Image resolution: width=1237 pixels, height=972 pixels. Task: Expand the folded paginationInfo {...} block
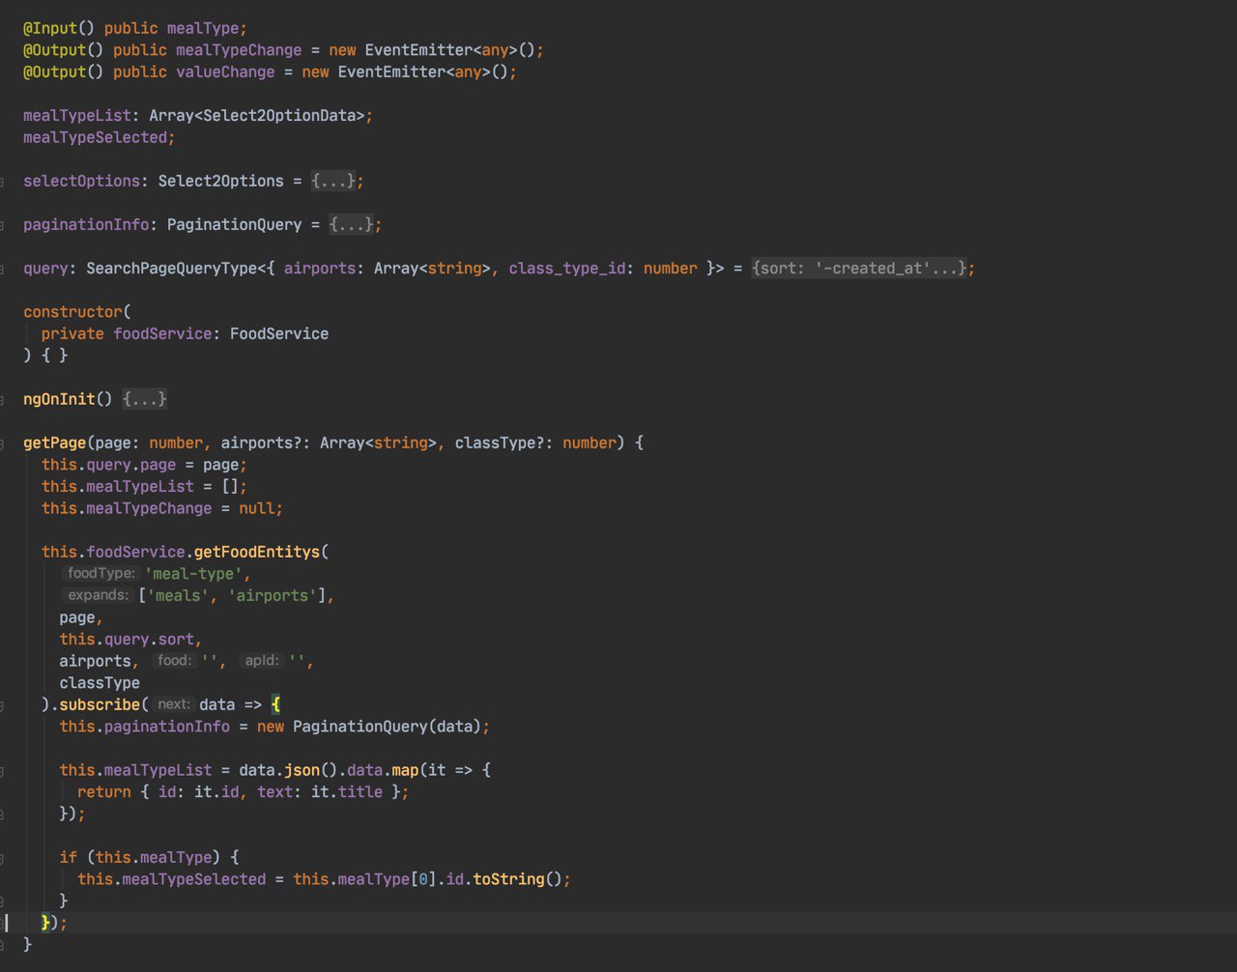(351, 224)
